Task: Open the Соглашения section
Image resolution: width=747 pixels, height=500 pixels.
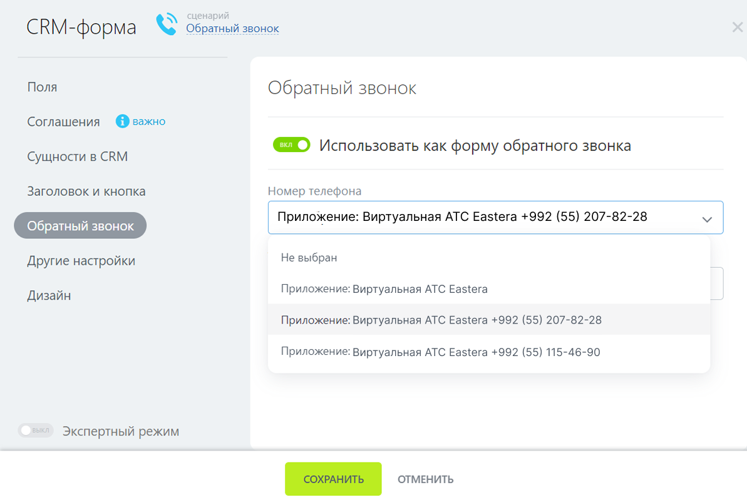Action: (x=63, y=122)
